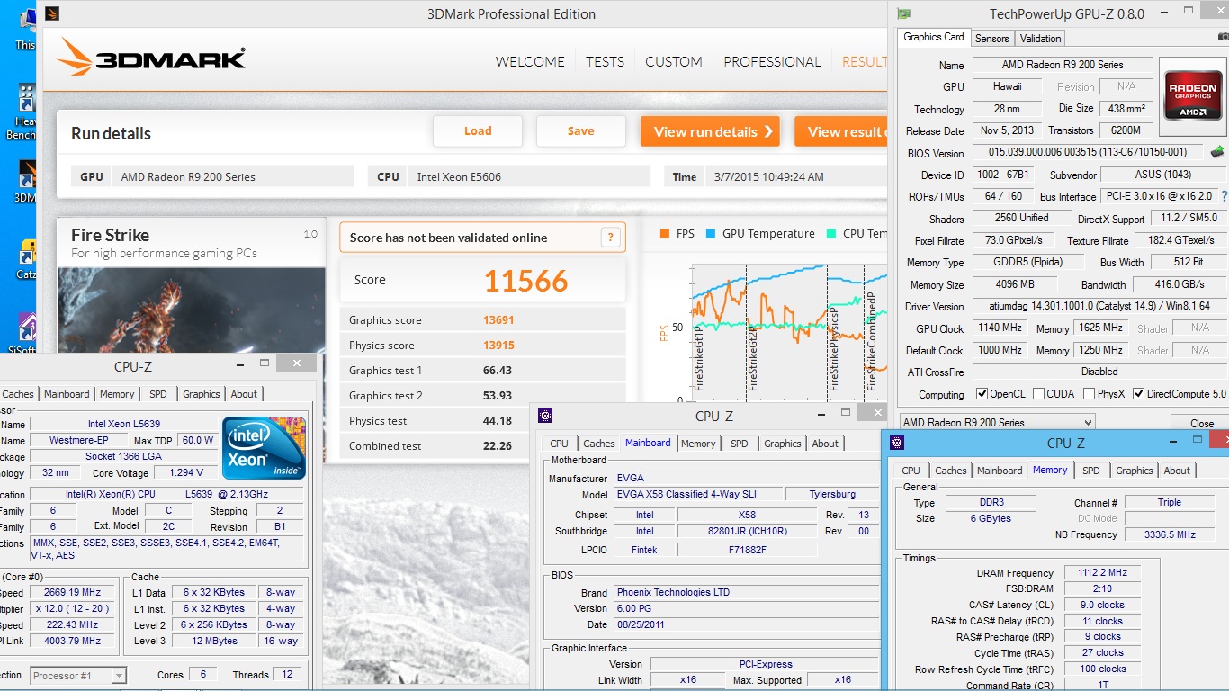Click the overall score value 11566

click(x=526, y=282)
